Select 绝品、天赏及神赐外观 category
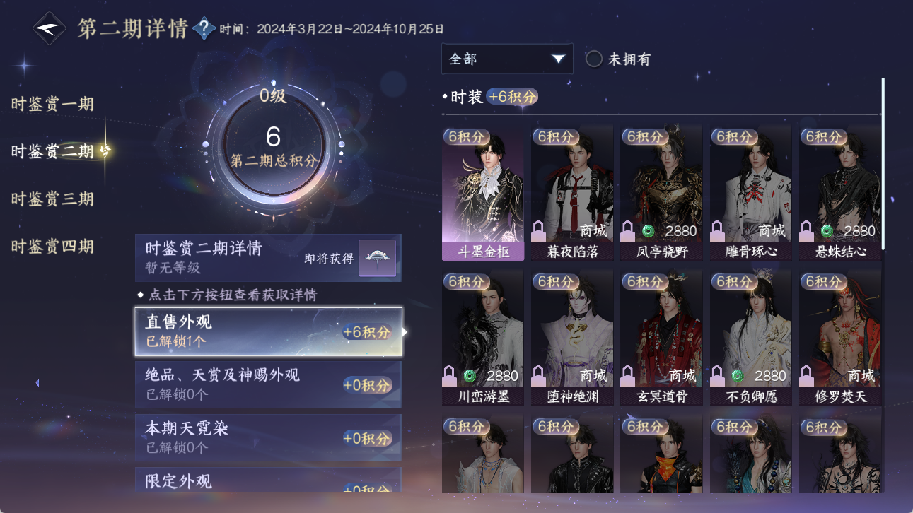Screen dimensions: 913x513 point(268,384)
